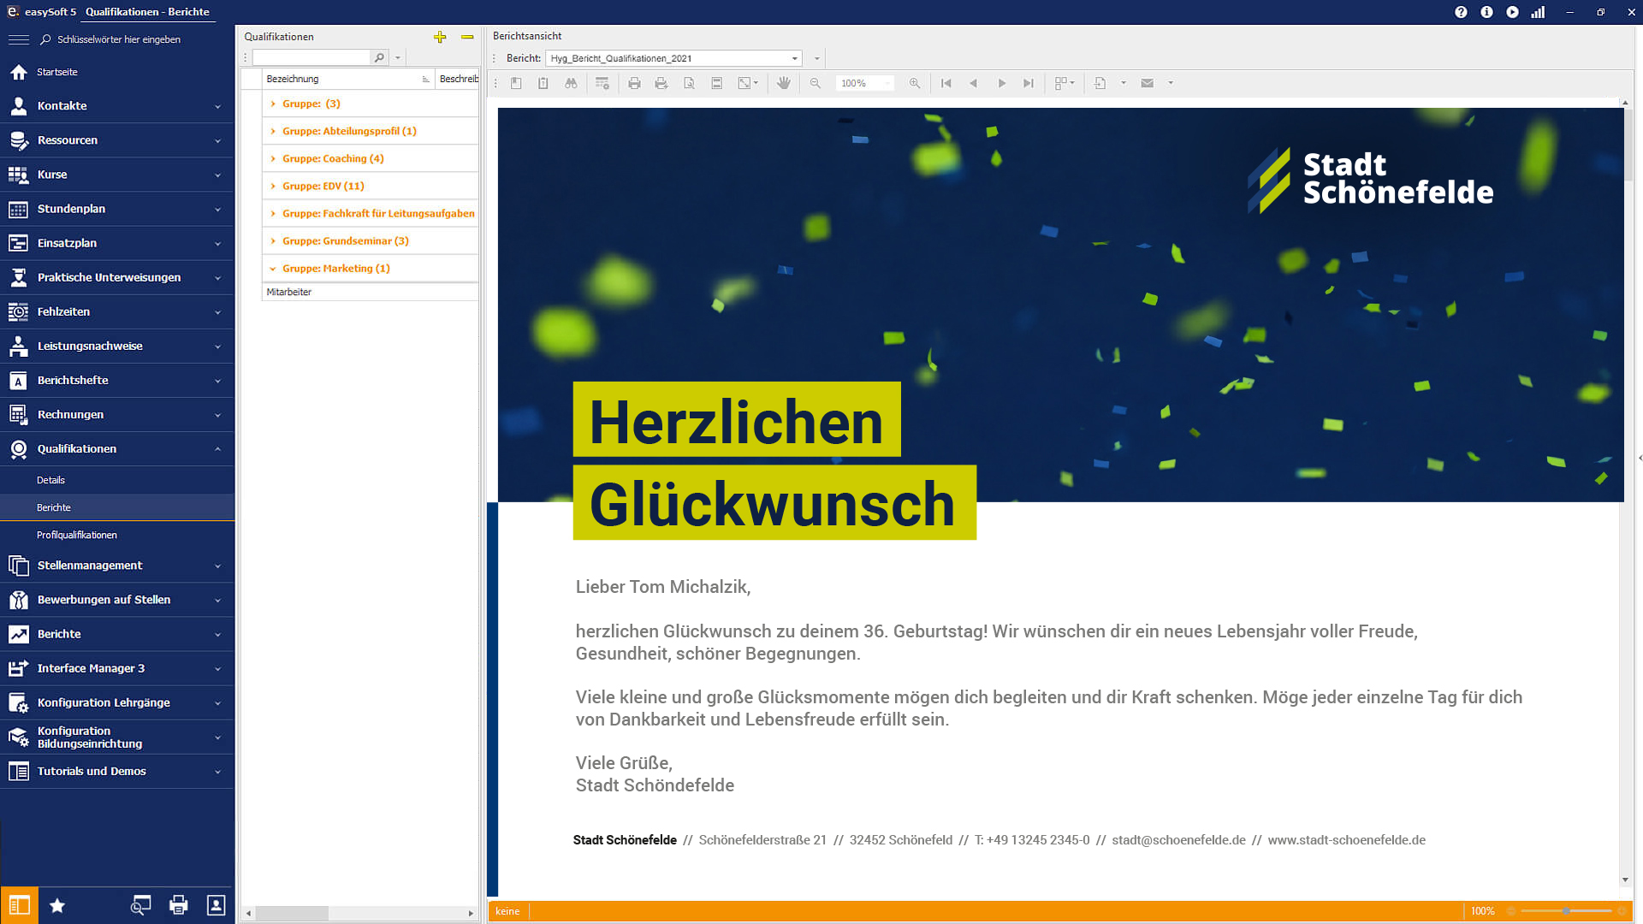Click the Mitarbeiter row
Screen dimensions: 1643x924
(371, 292)
